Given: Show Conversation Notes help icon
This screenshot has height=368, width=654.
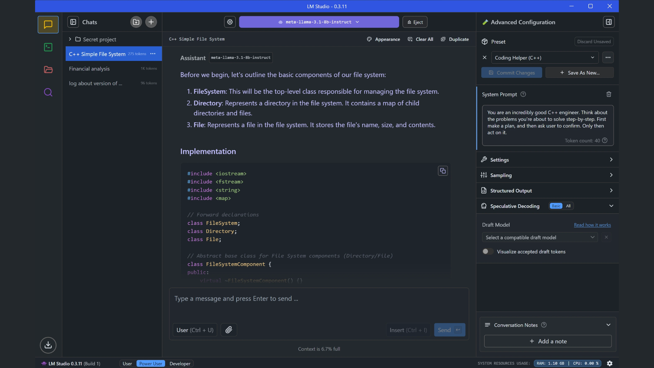Looking at the screenshot, I should tap(544, 325).
